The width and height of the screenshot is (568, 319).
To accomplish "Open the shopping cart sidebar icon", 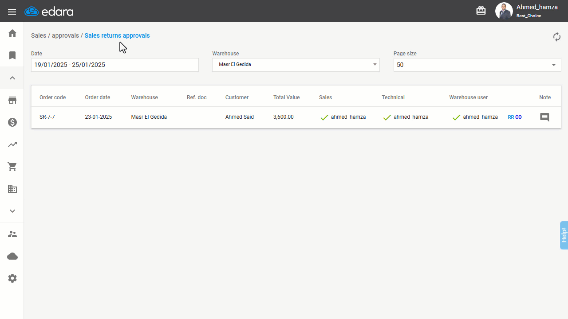I will tap(12, 167).
